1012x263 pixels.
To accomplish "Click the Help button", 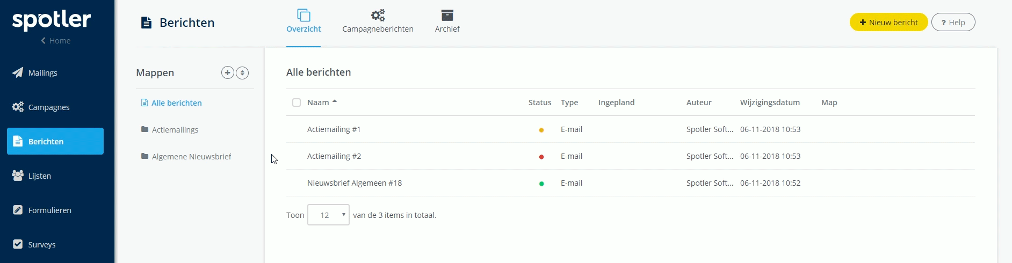I will (953, 22).
